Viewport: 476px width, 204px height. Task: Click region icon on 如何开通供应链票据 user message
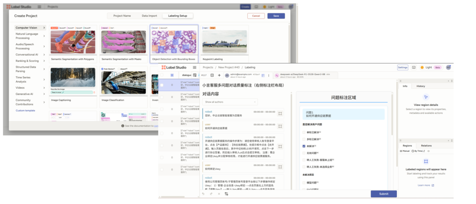coord(280,126)
